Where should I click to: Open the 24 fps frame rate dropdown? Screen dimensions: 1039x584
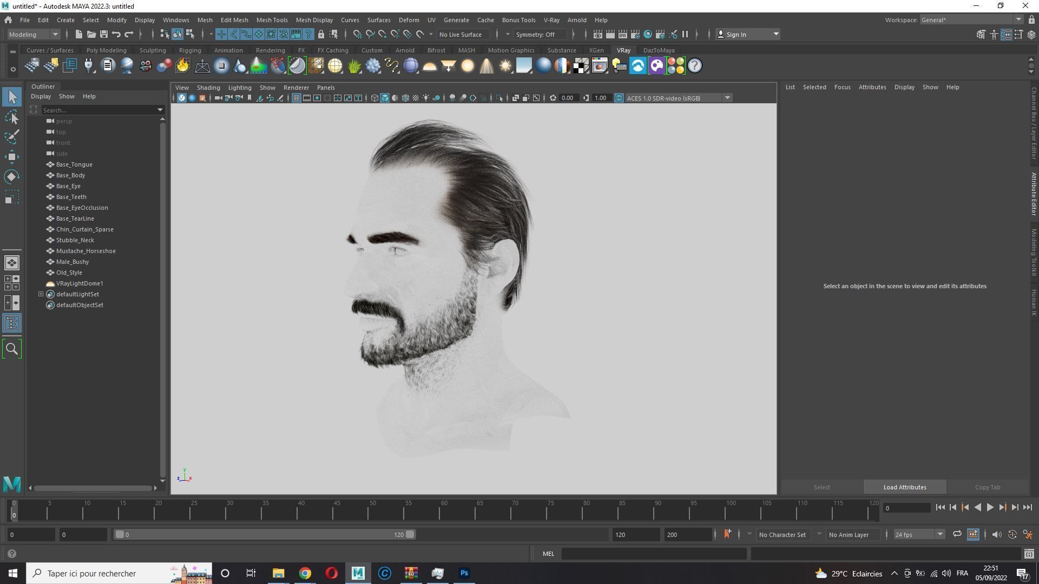click(940, 534)
